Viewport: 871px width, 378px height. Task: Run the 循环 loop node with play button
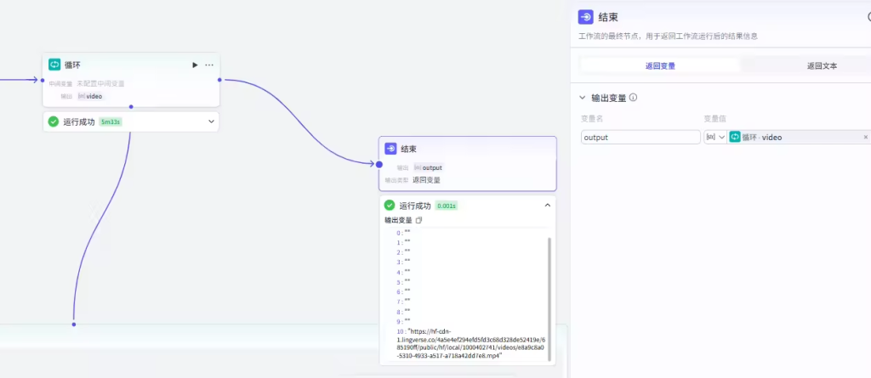[x=195, y=65]
